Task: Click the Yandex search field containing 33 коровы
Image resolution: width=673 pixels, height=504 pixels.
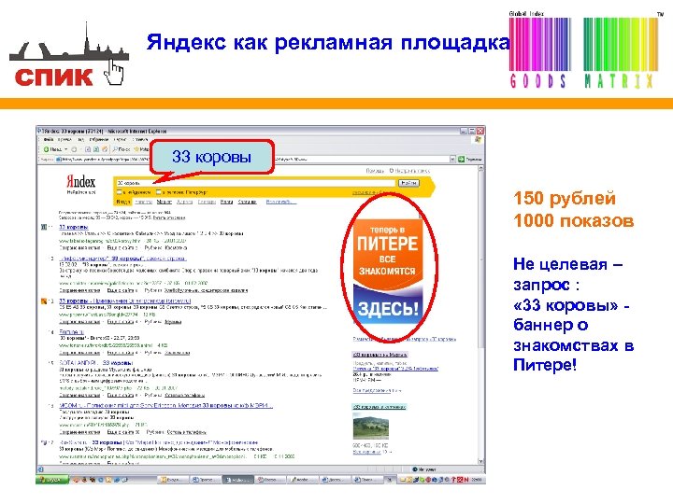Action: (255, 183)
